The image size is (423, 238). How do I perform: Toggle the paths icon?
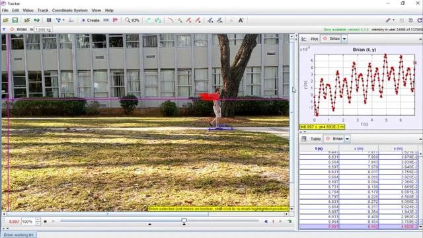tap(171, 20)
